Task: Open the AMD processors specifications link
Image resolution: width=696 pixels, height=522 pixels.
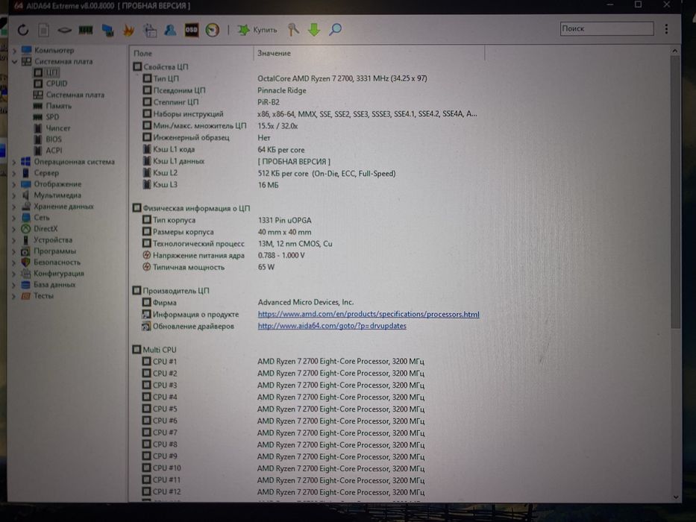Action: (369, 314)
